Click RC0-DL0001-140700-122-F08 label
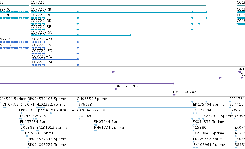Image resolution: width=245 pixels, height=149 pixels. tap(77, 110)
